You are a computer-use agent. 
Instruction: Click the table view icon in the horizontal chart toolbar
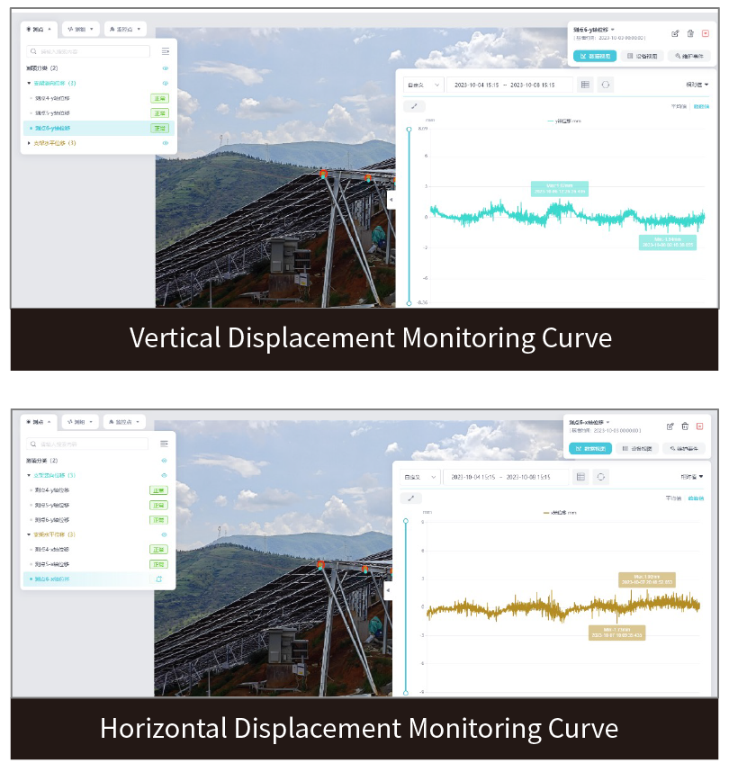[580, 476]
